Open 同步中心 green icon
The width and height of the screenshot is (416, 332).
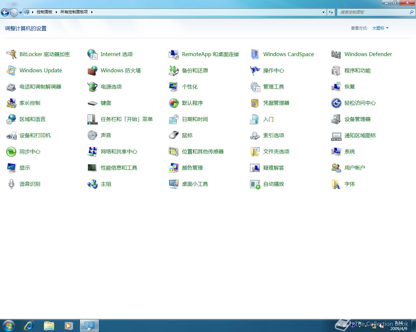tap(11, 151)
